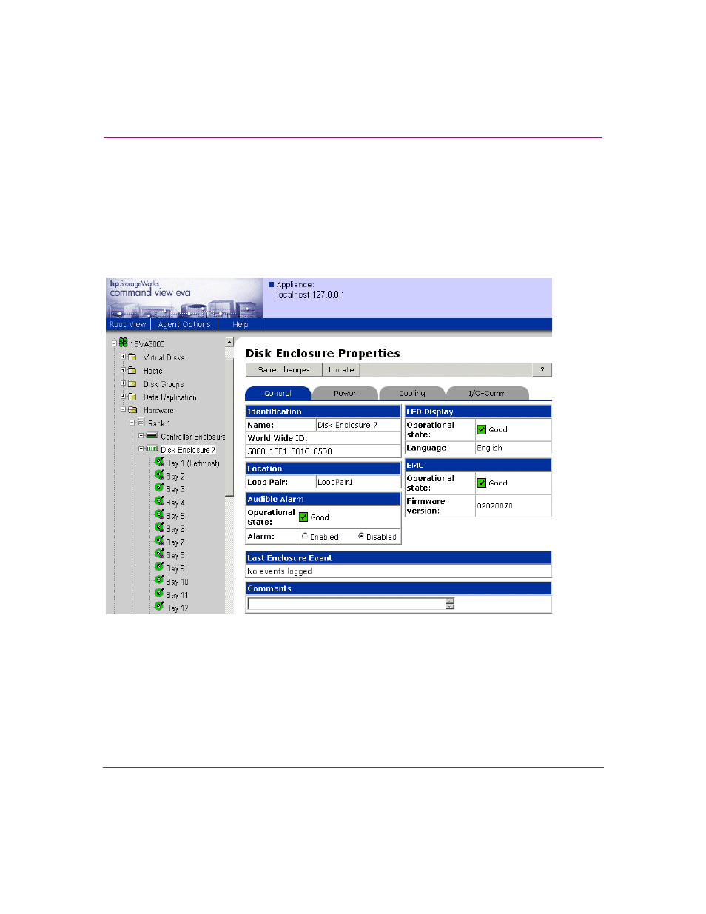Switch to the Cooling tab
Screen dimensions: 706x914
pyautogui.click(x=412, y=393)
